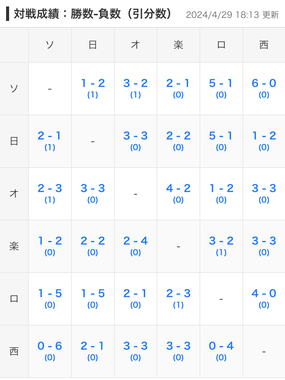View 日 row versus 西 1-2 result
Viewport: 285px width, 380px height.
coord(264,136)
